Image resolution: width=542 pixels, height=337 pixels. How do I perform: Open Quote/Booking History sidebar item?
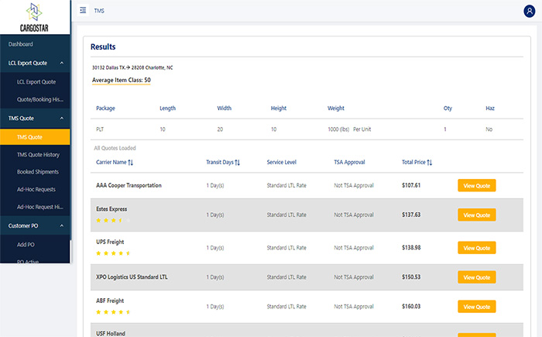coord(40,100)
